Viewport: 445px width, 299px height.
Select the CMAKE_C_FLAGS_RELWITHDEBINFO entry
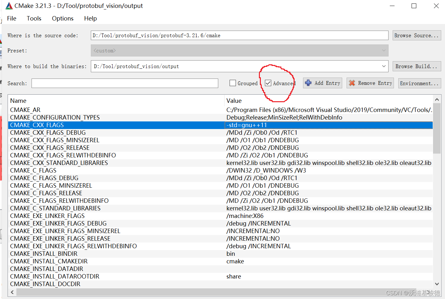59,201
